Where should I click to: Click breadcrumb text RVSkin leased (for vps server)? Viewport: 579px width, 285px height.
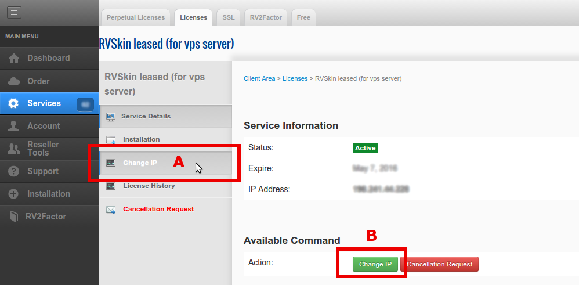358,78
